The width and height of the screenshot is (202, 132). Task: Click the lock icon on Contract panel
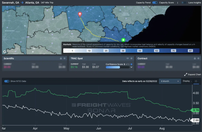(194, 58)
